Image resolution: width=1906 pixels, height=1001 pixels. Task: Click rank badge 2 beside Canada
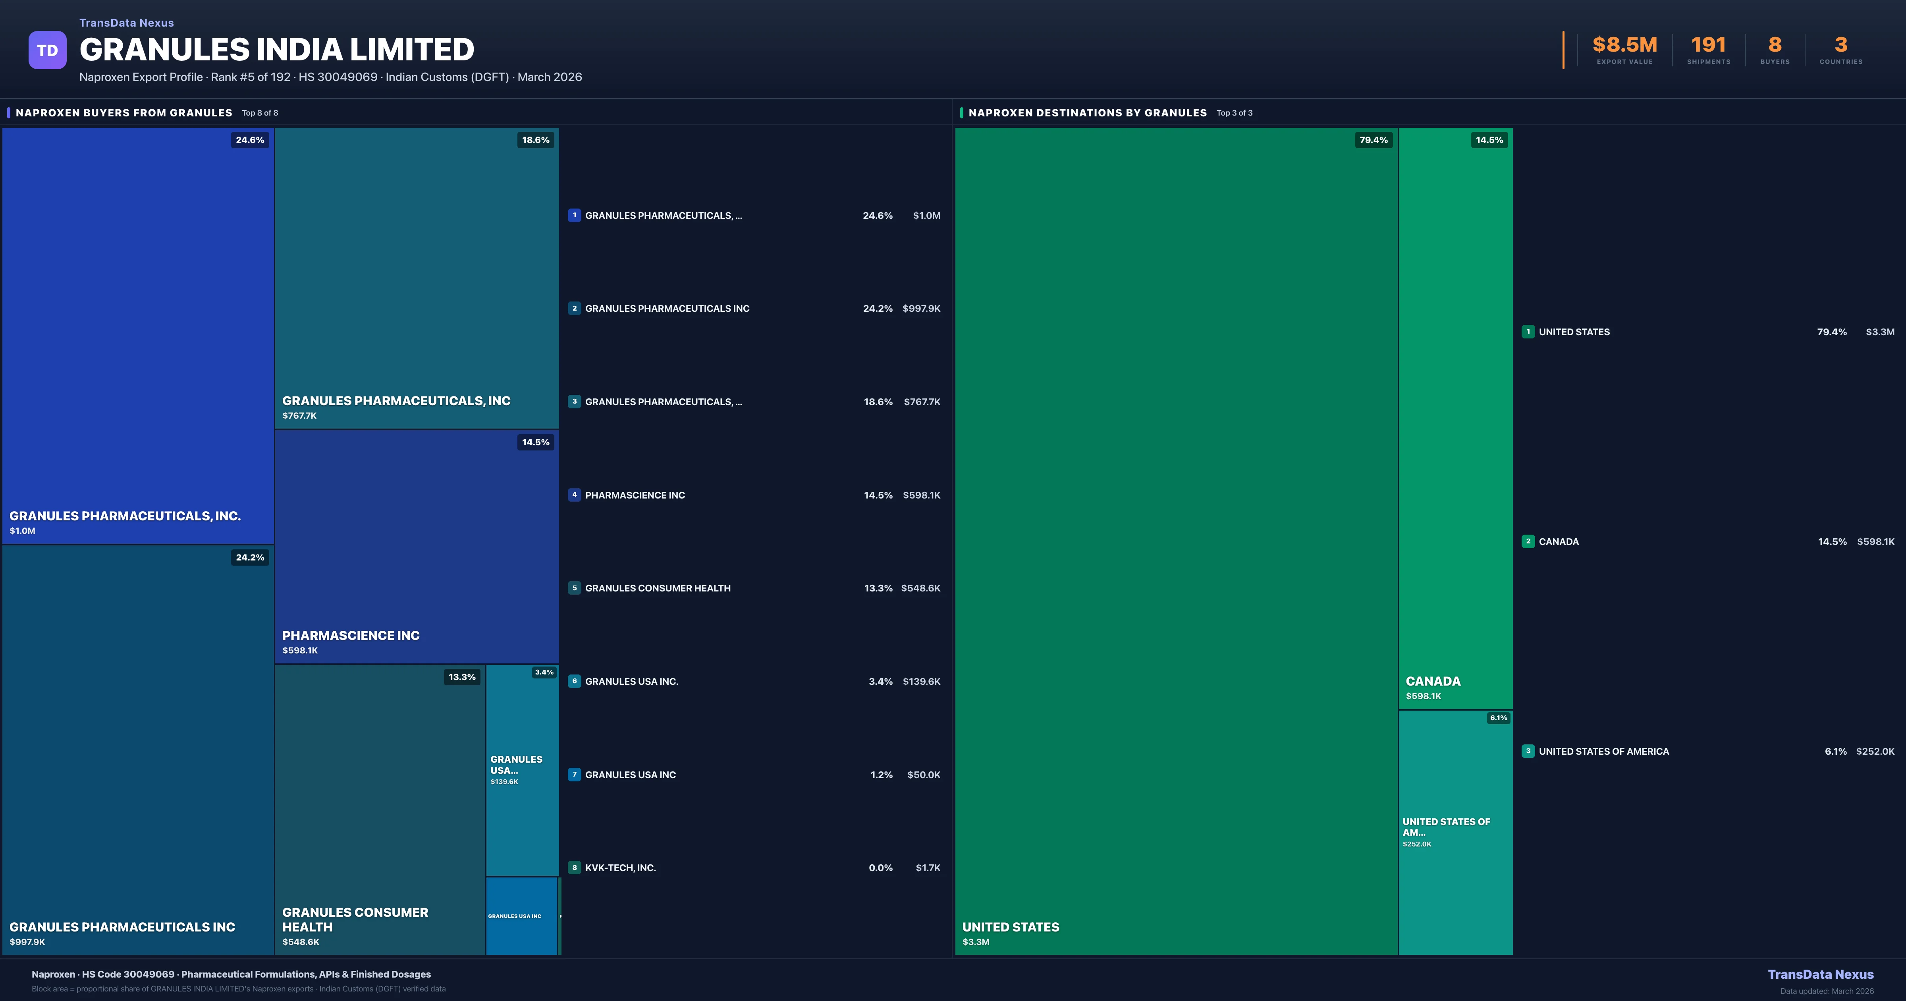coord(1528,541)
